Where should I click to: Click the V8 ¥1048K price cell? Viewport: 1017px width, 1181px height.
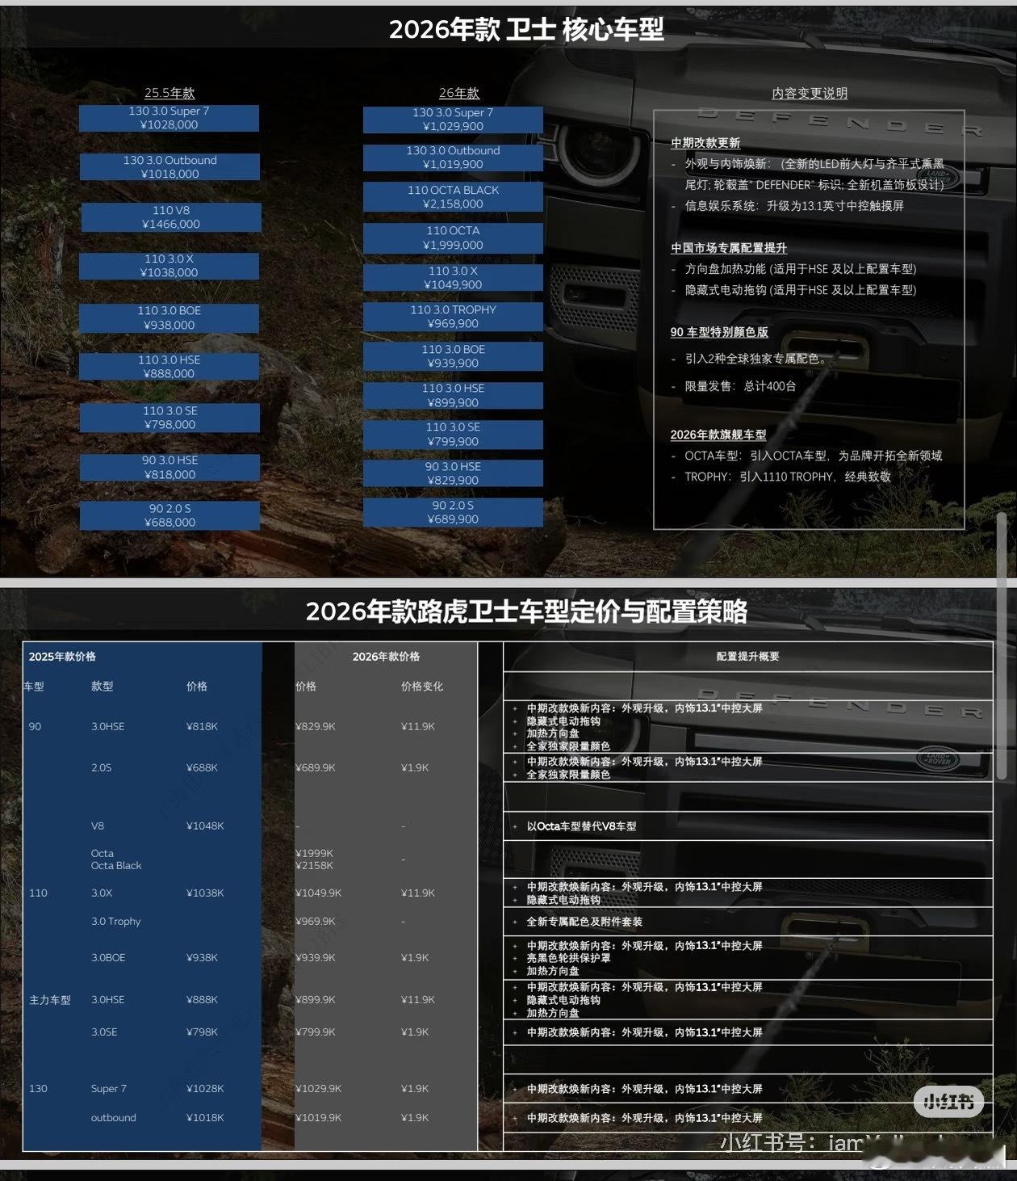pos(205,826)
